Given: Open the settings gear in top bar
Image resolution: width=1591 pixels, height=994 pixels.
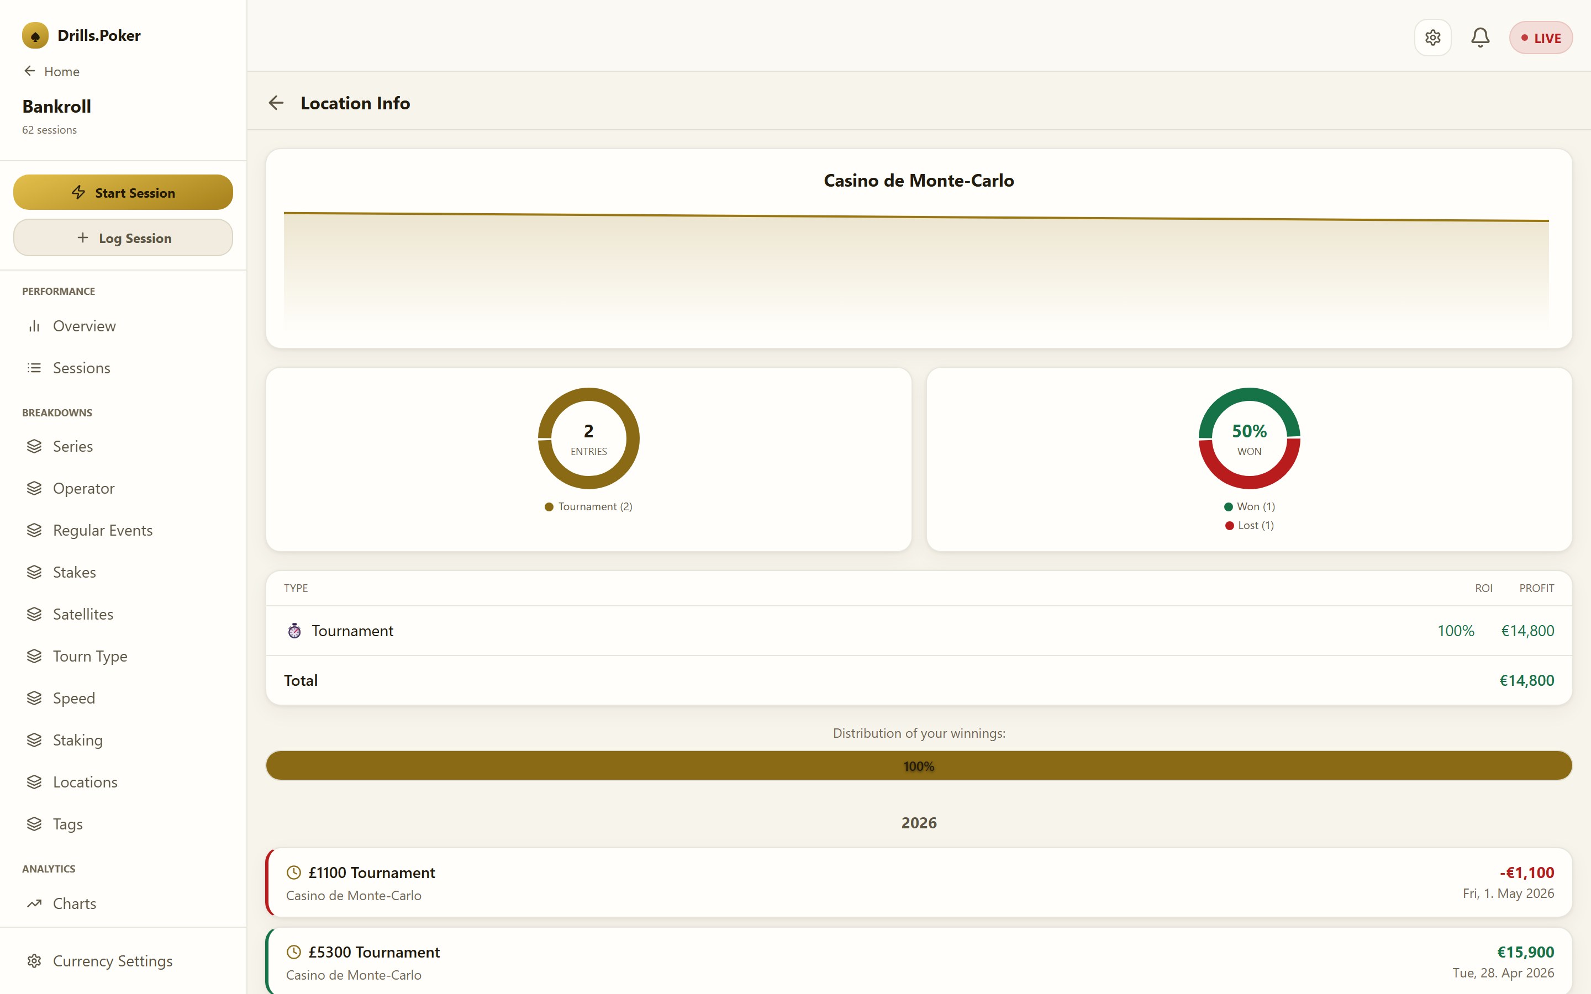Looking at the screenshot, I should [x=1432, y=38].
